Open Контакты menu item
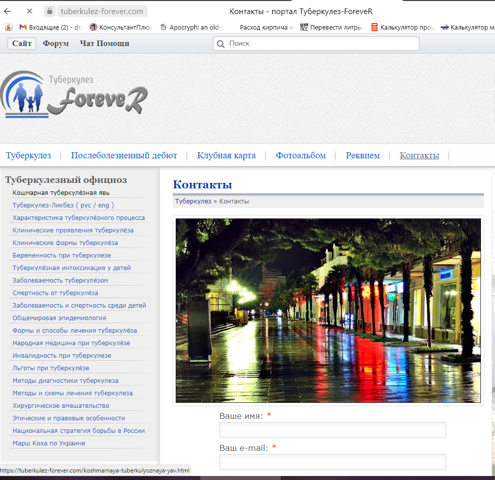The image size is (495, 480). click(419, 155)
